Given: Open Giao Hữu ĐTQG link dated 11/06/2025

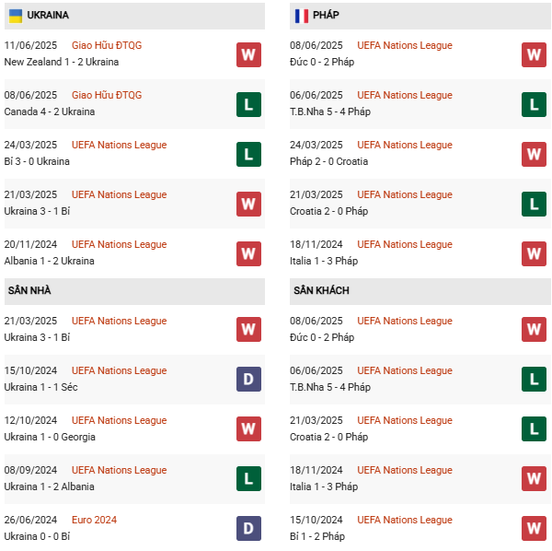Looking at the screenshot, I should pos(106,45).
